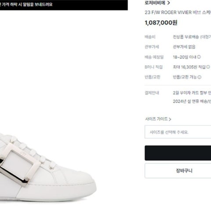Open the 사이즈를 선택해 주세요 dropdown
This screenshot has width=211, height=211.
click(178, 132)
